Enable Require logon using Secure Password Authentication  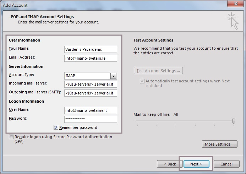(x=11, y=137)
